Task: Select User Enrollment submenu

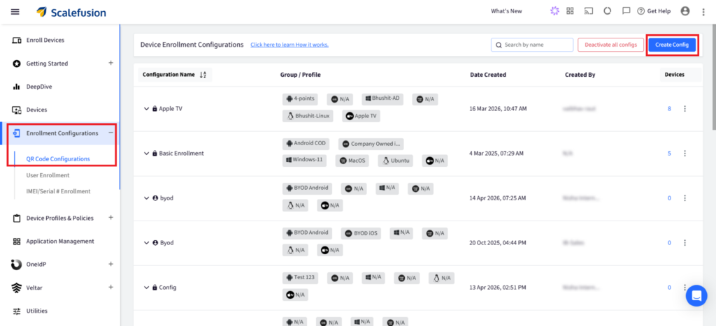Action: (x=48, y=175)
